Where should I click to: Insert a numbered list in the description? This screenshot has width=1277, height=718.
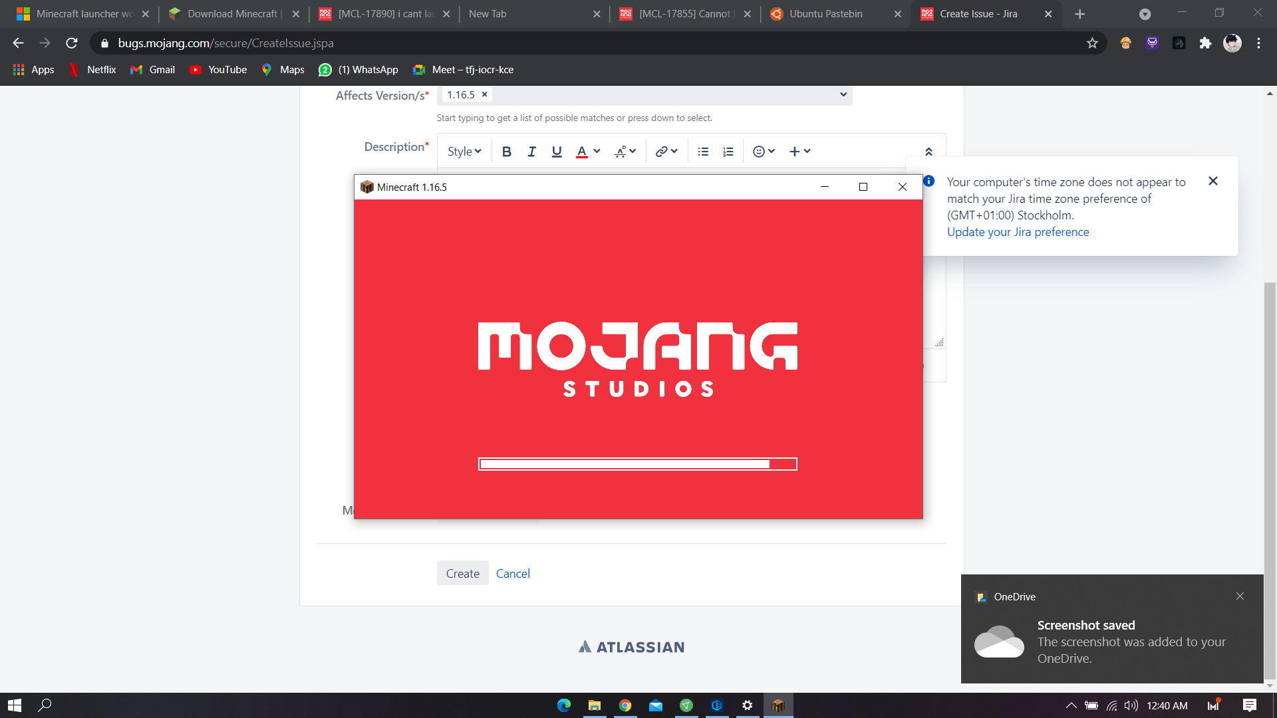tap(728, 152)
